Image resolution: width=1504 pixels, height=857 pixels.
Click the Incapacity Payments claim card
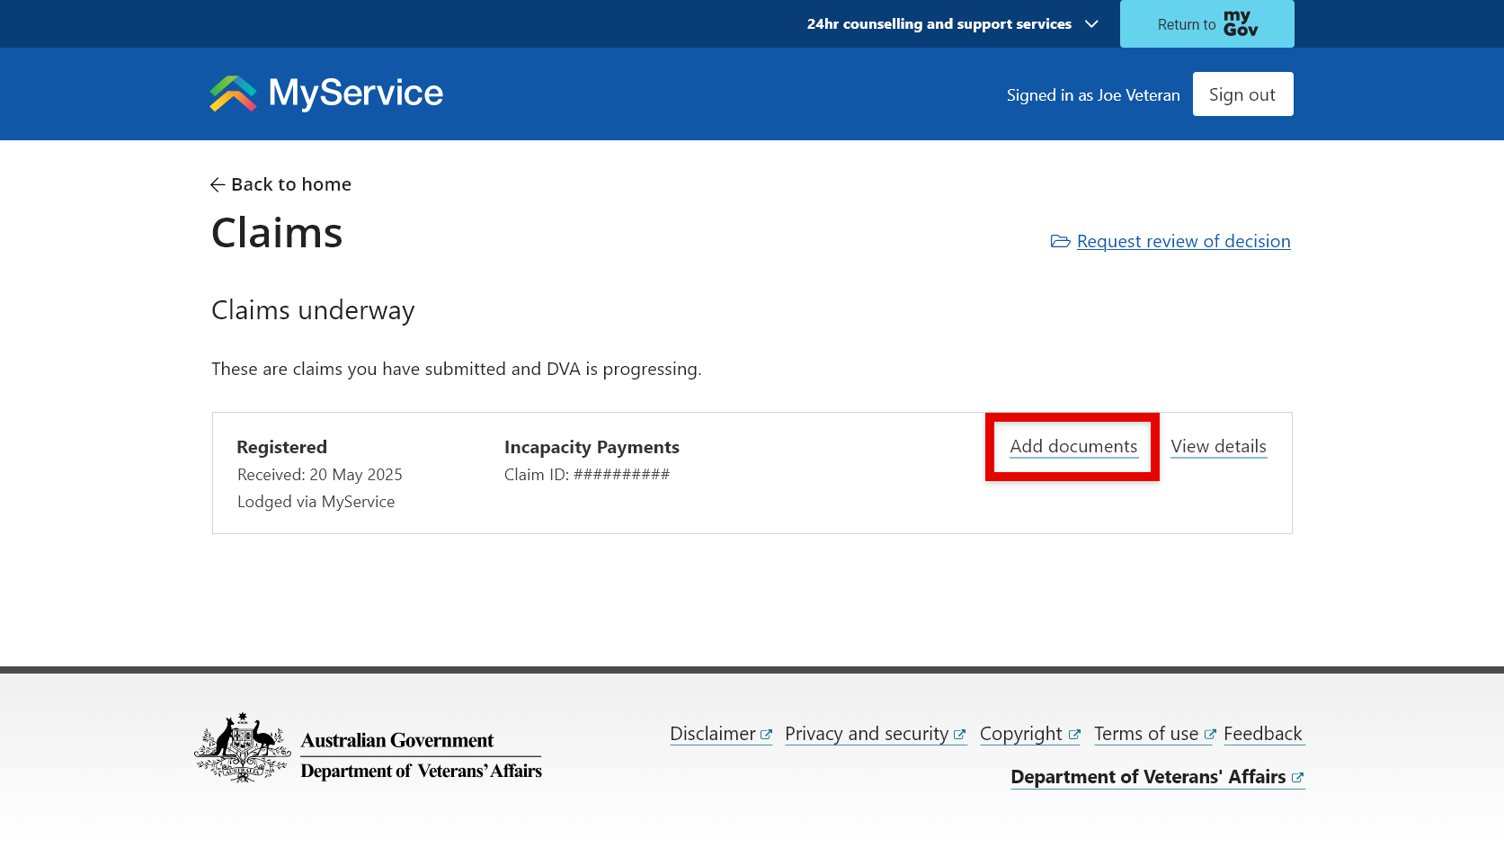(752, 473)
